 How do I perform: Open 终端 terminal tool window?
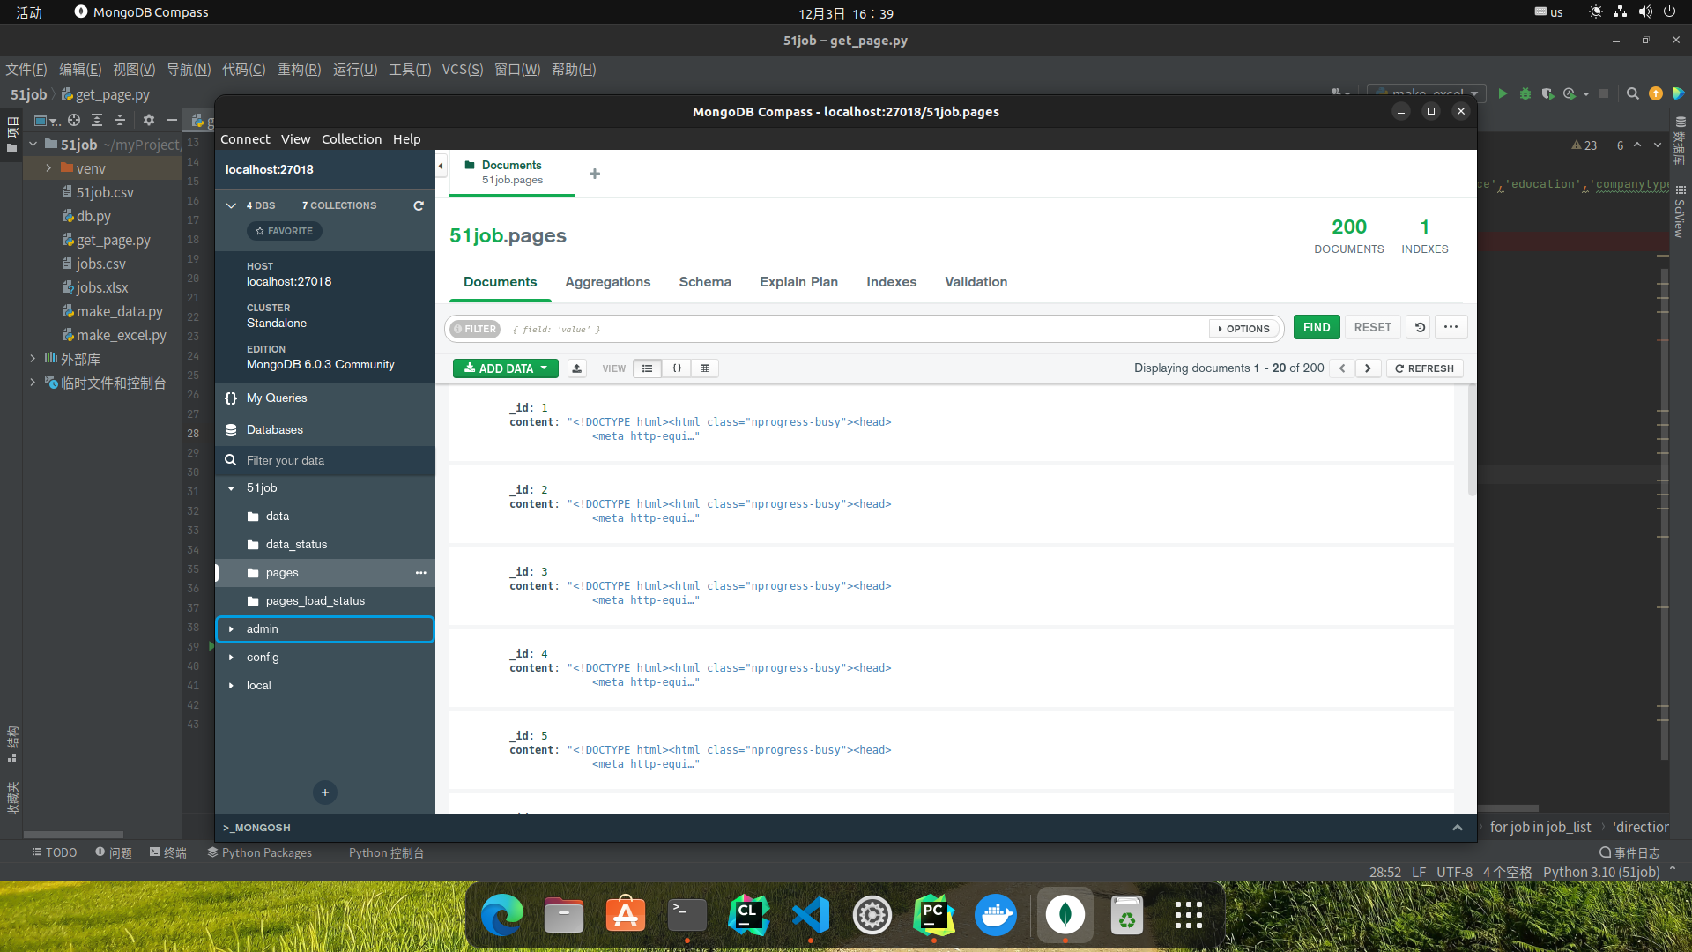(167, 852)
